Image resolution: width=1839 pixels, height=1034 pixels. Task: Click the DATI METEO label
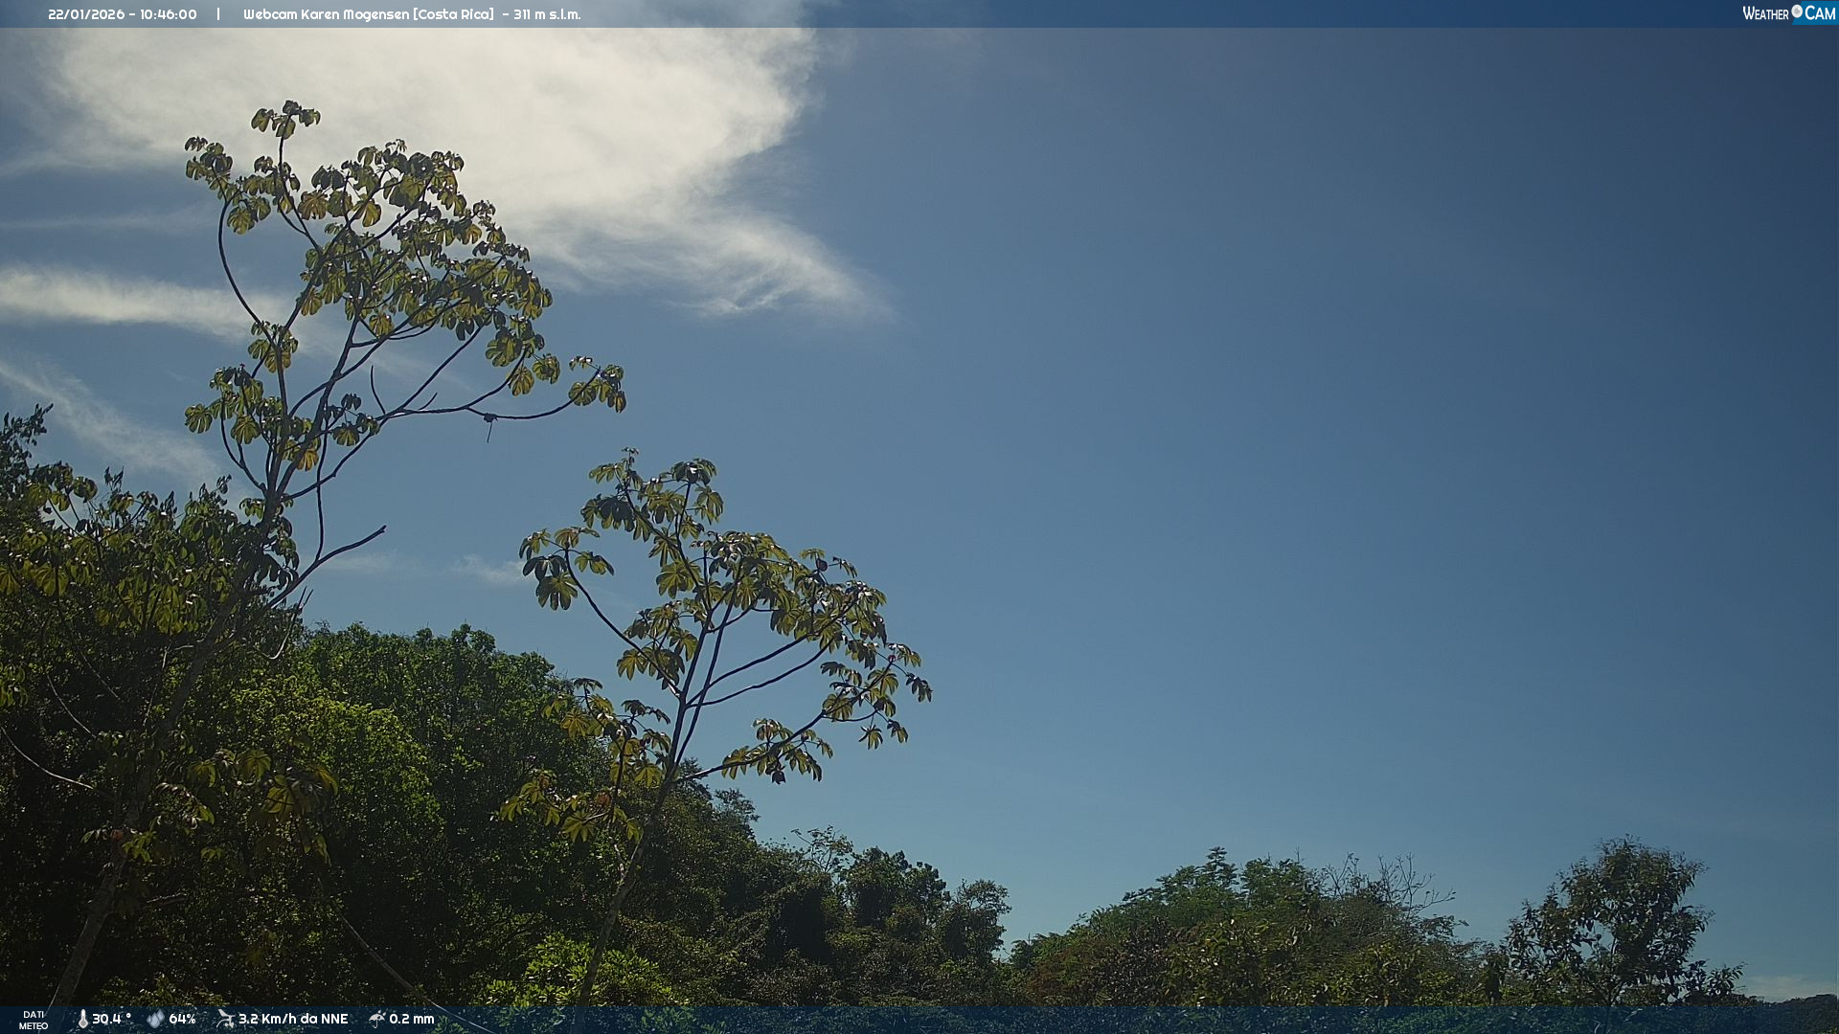point(34,1020)
